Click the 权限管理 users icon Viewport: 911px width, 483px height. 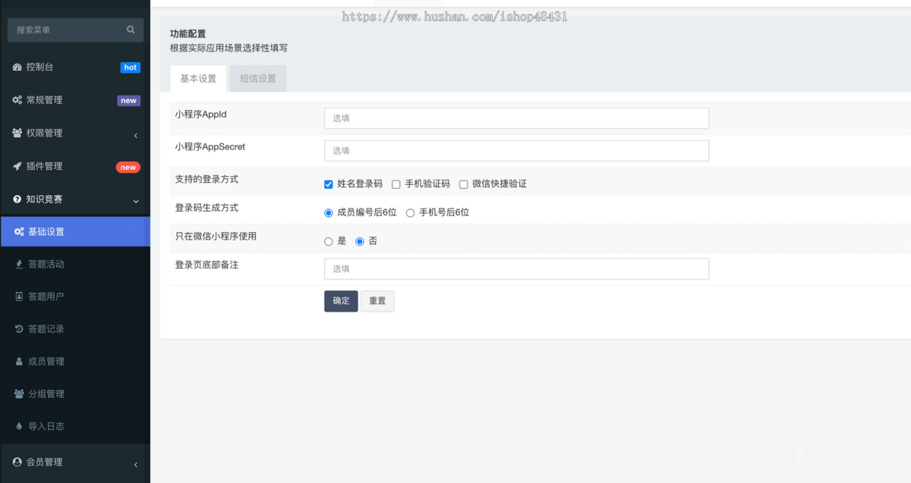(17, 133)
